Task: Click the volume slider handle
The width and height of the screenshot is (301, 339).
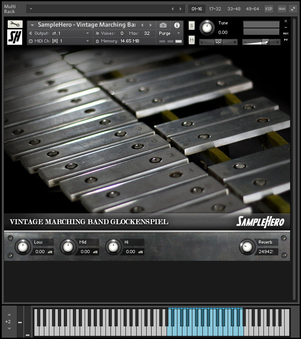Action: pos(265,42)
